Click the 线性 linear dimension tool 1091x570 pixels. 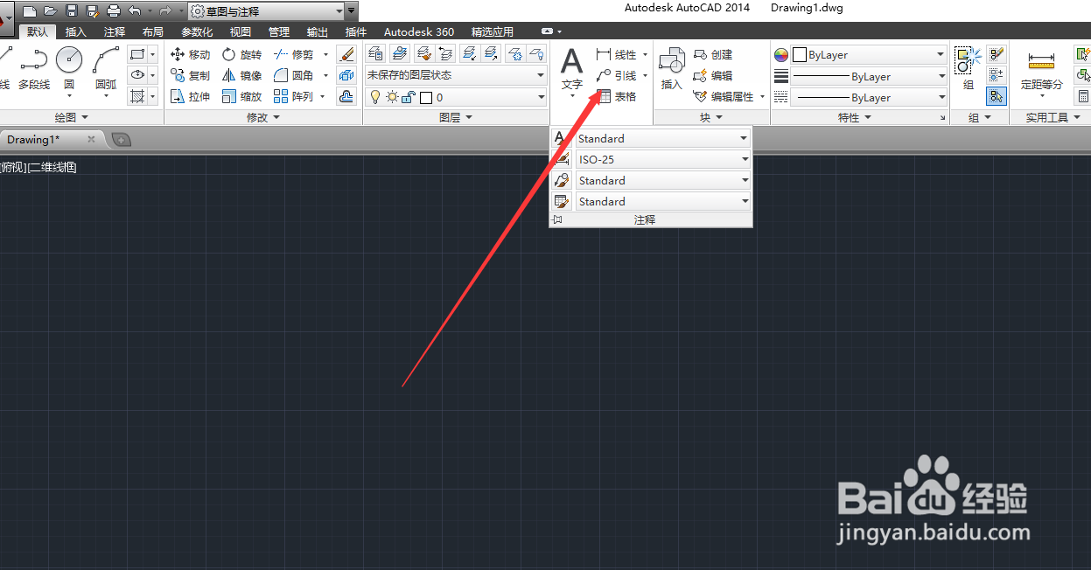tap(617, 54)
